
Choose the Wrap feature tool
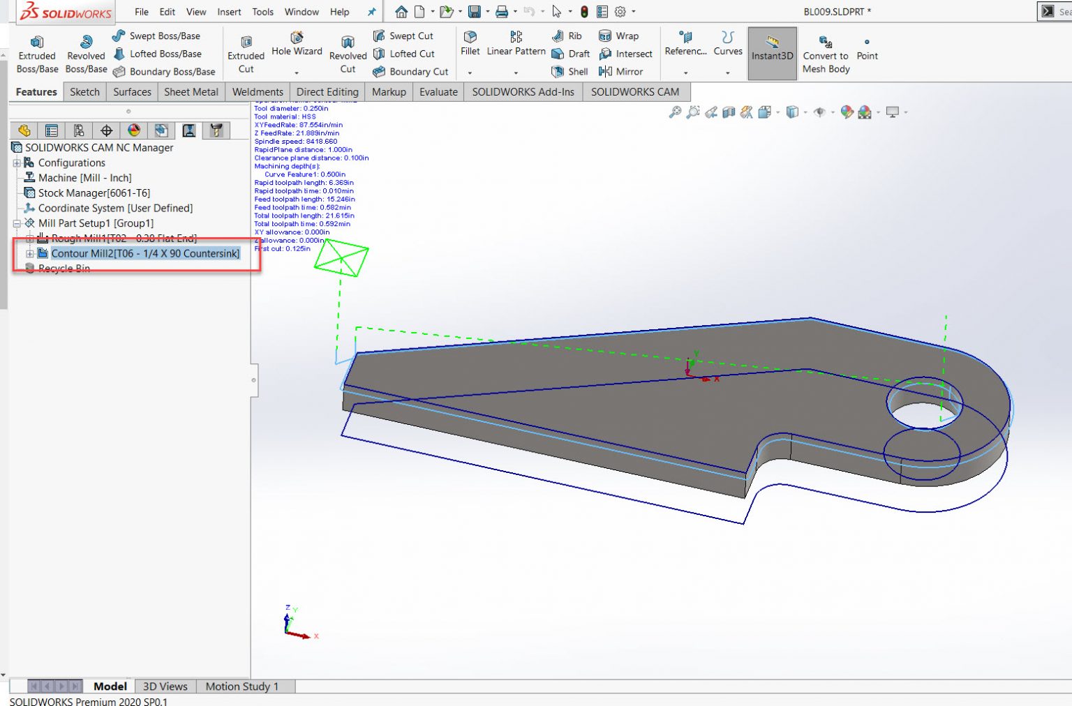coord(618,36)
